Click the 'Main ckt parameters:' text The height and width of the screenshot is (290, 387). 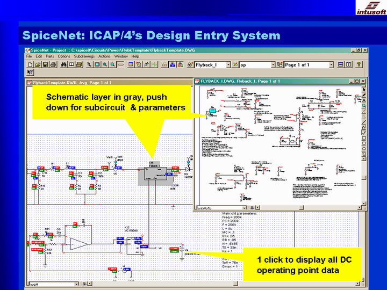pyautogui.click(x=239, y=213)
